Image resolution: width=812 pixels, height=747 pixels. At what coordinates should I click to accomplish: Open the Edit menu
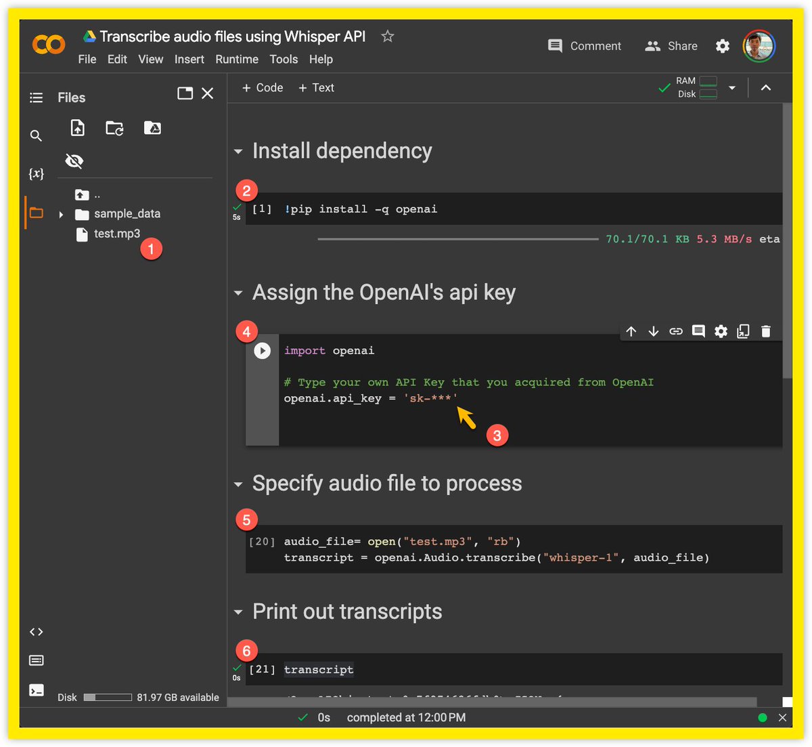pos(117,59)
